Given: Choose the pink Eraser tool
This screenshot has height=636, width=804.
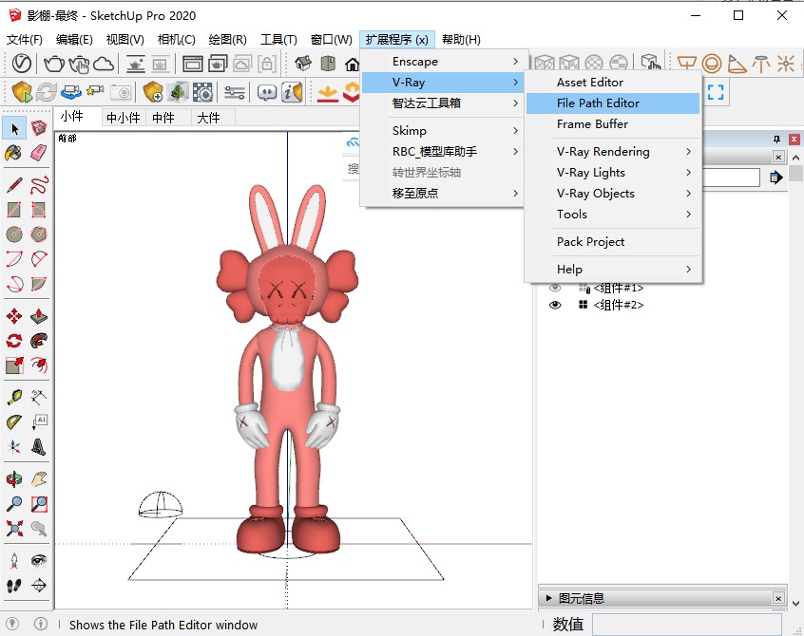Looking at the screenshot, I should (39, 153).
